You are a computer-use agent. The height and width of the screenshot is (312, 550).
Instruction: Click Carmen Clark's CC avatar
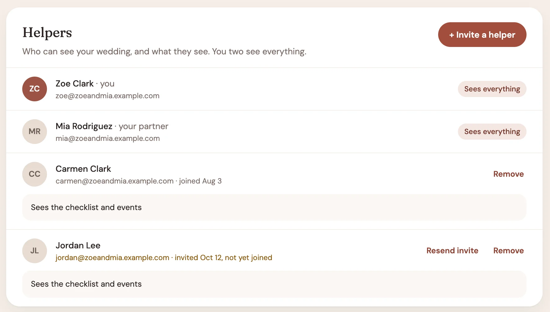pyautogui.click(x=35, y=174)
